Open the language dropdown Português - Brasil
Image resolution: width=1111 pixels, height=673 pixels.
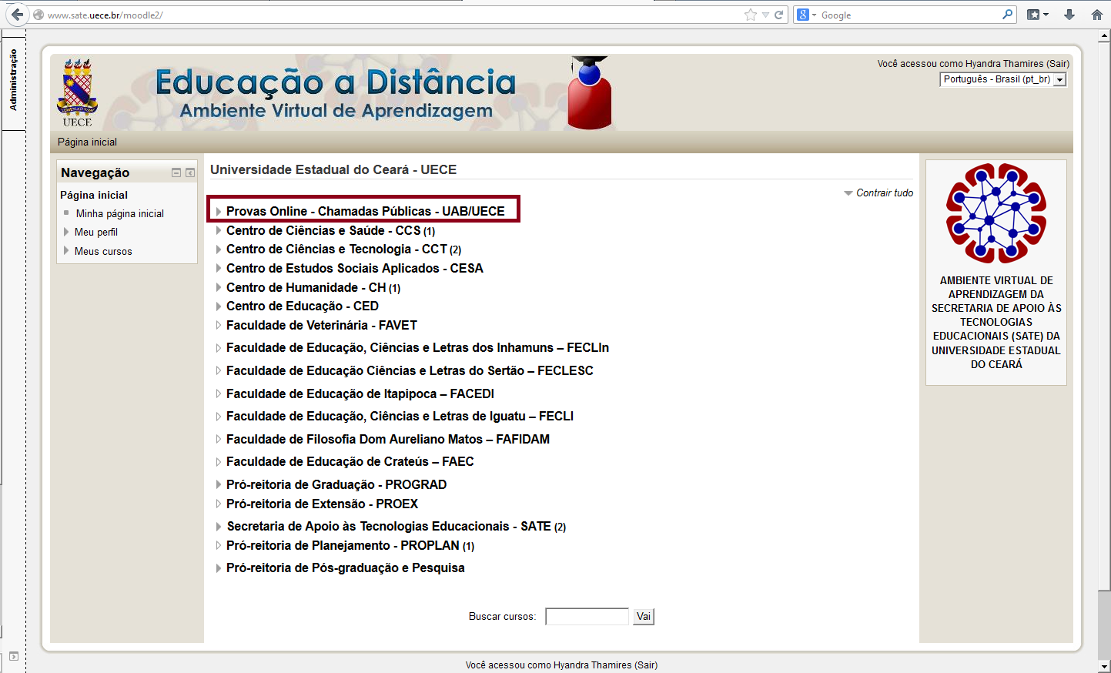pos(1003,79)
